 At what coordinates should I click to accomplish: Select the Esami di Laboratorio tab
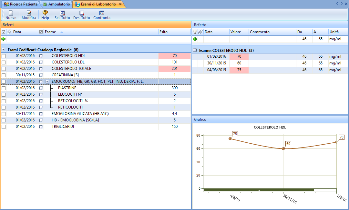point(98,4)
